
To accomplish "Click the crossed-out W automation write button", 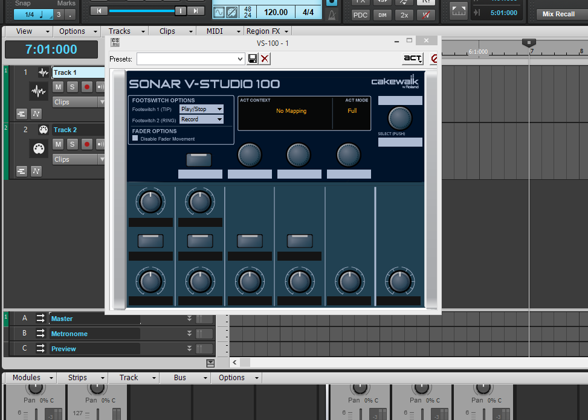I will (x=426, y=15).
